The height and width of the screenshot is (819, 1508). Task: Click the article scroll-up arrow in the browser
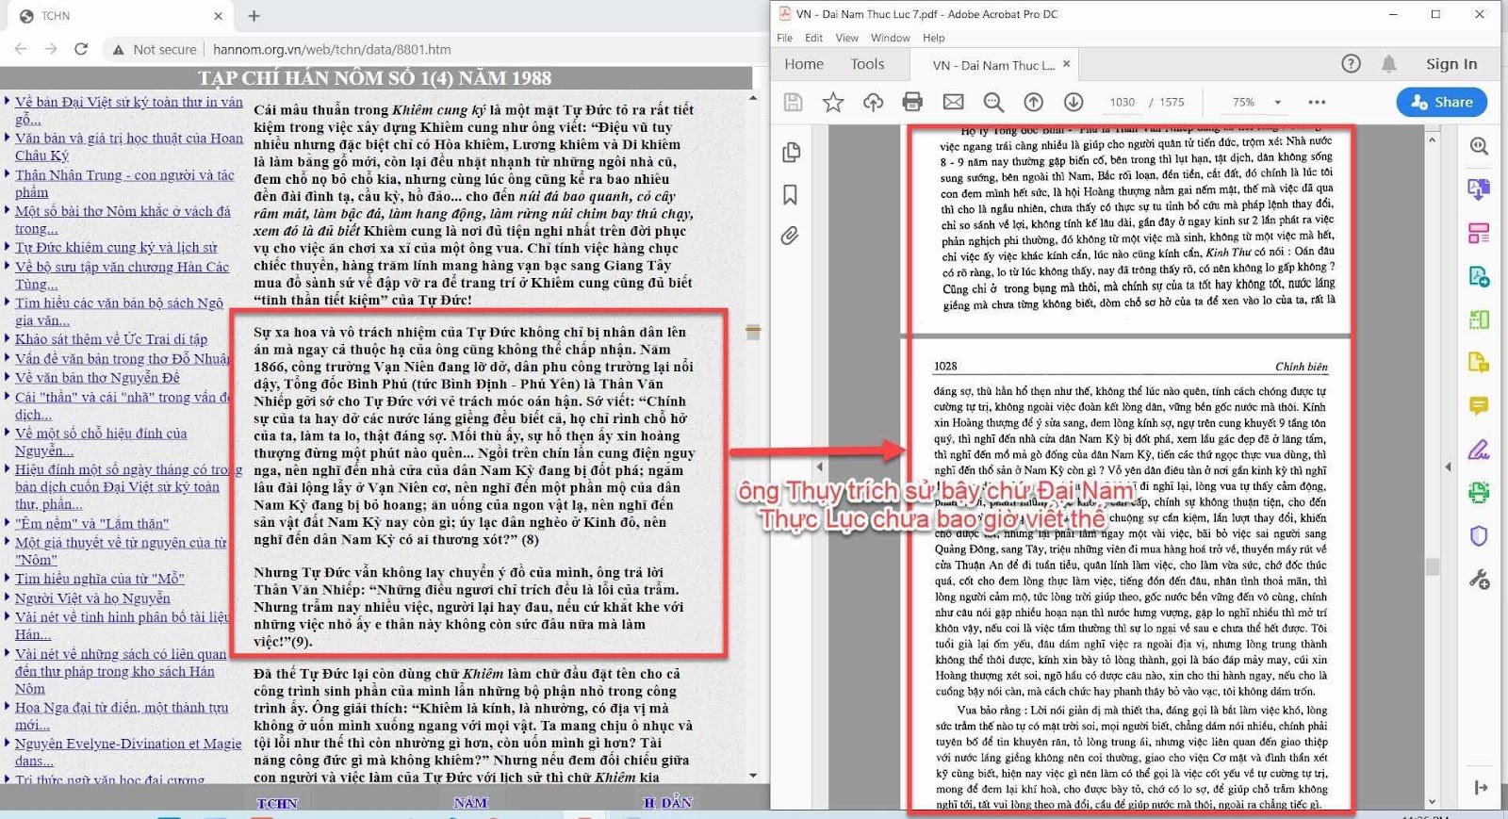[x=753, y=98]
